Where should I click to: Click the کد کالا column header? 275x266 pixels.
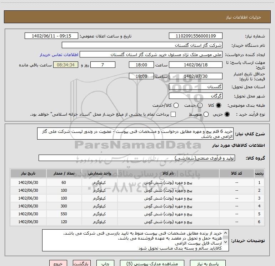tap(236, 173)
